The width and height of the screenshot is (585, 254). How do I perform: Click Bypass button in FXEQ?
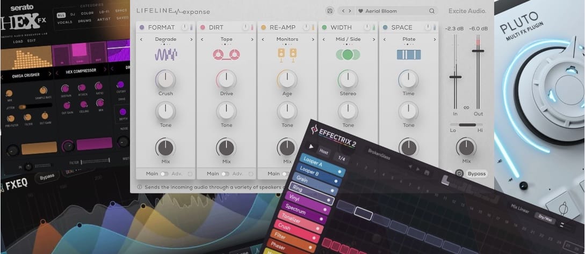[x=47, y=177]
